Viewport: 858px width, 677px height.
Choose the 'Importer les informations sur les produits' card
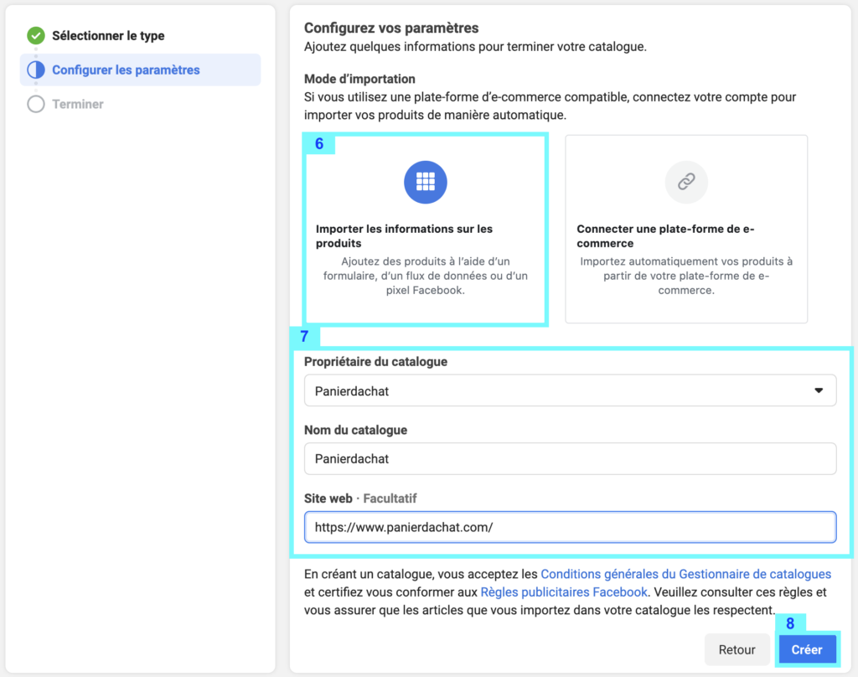(425, 230)
